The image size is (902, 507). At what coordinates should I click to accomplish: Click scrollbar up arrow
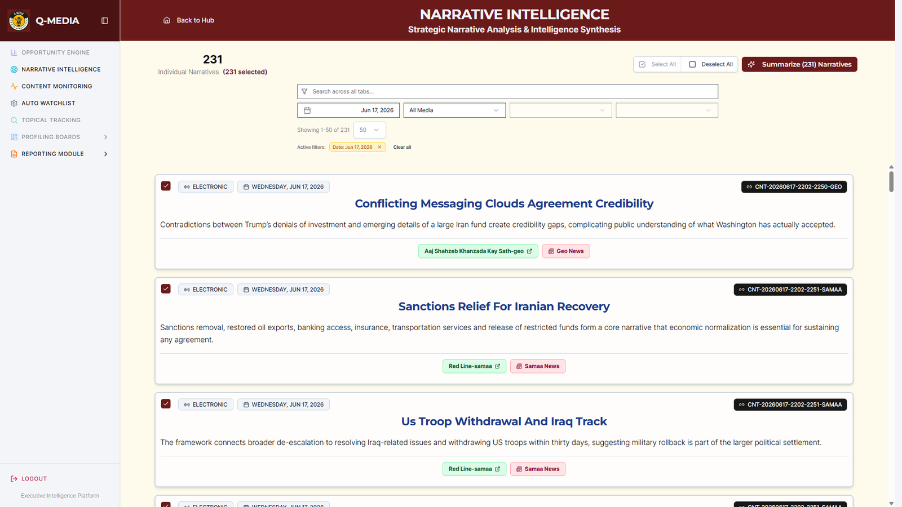click(x=891, y=167)
